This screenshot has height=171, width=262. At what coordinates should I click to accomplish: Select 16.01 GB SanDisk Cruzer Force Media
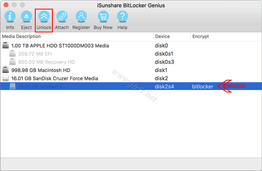tap(131, 78)
